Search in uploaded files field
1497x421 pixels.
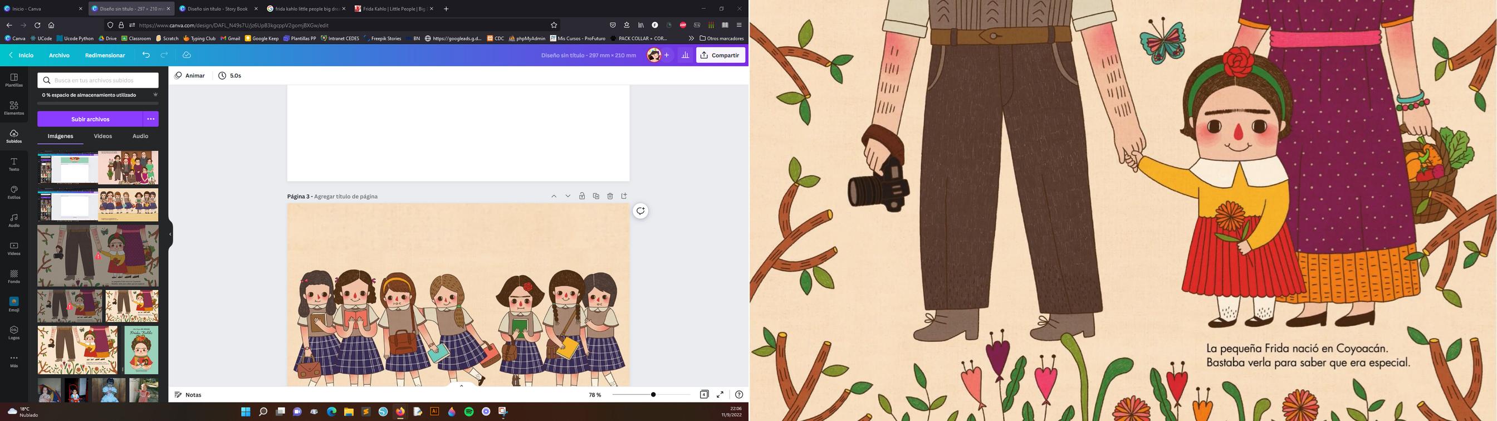98,80
